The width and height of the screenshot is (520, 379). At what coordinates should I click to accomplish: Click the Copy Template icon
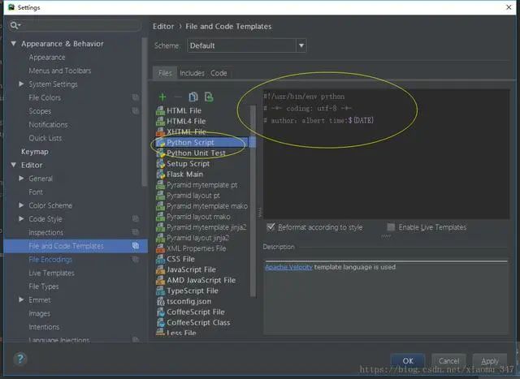tap(193, 97)
